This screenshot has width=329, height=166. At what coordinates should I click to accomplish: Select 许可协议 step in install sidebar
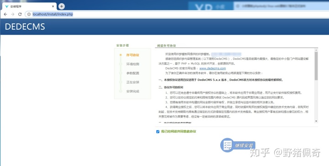(x=133, y=55)
